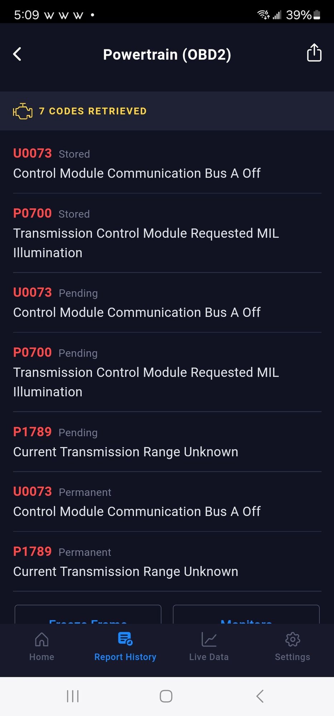This screenshot has height=716, width=334.
Task: Tap the back arrow in header
Action: [x=17, y=54]
